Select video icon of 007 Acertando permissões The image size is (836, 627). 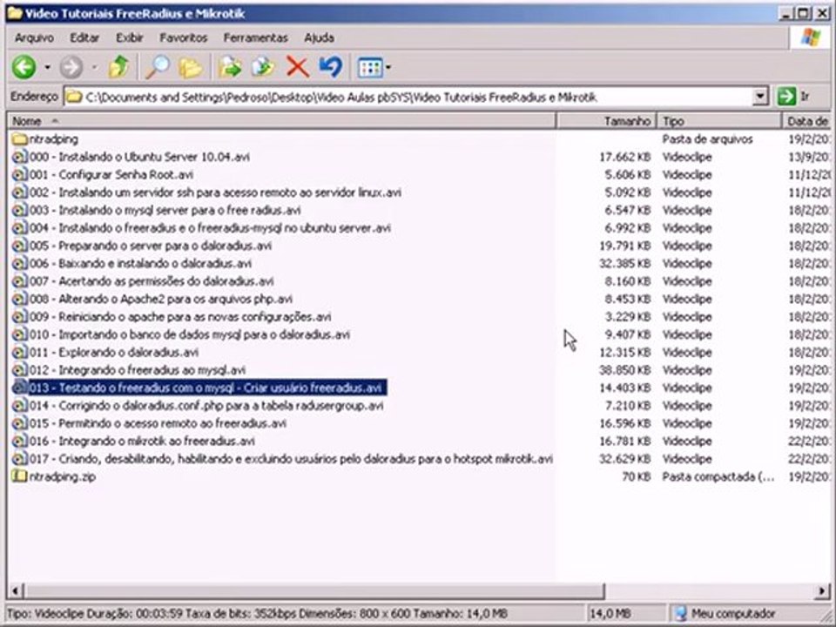[x=20, y=281]
